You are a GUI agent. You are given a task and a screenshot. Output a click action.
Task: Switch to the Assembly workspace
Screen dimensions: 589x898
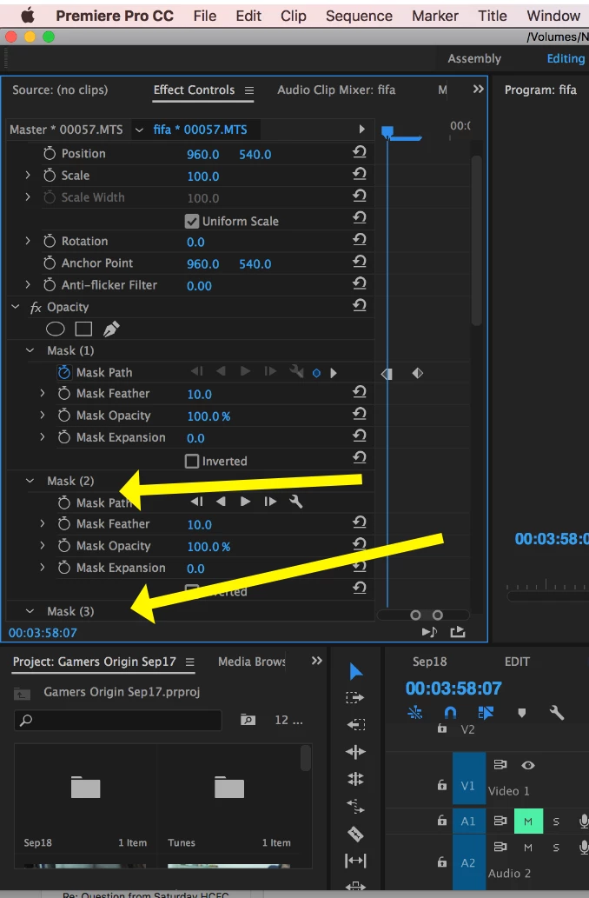(x=474, y=58)
